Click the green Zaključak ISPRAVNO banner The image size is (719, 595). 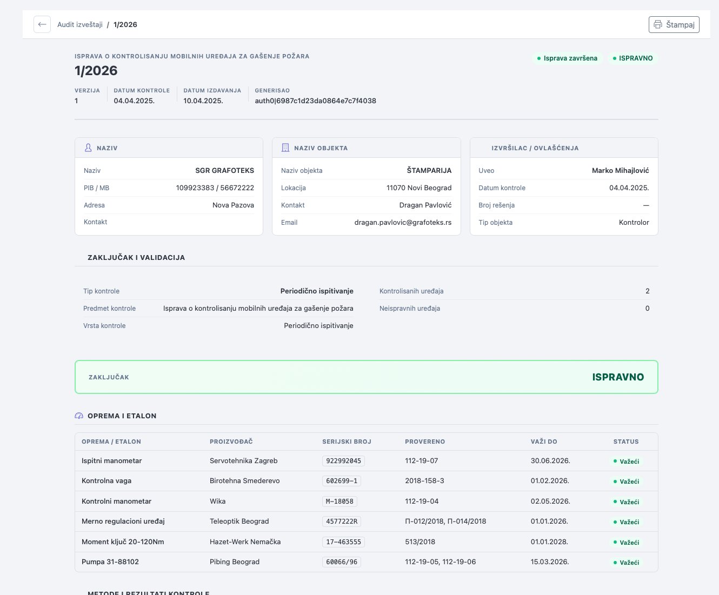tap(366, 377)
